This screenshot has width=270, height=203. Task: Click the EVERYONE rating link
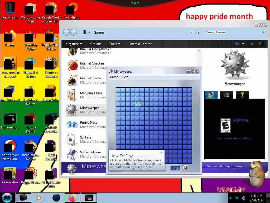tap(241, 121)
